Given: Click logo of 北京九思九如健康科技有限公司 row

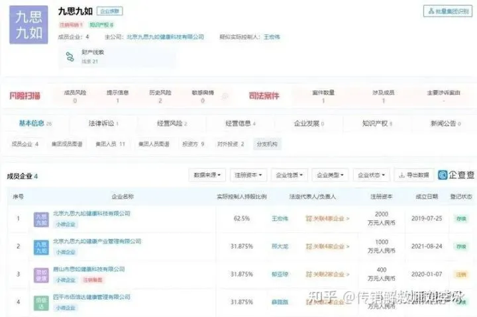Looking at the screenshot, I should point(42,219).
